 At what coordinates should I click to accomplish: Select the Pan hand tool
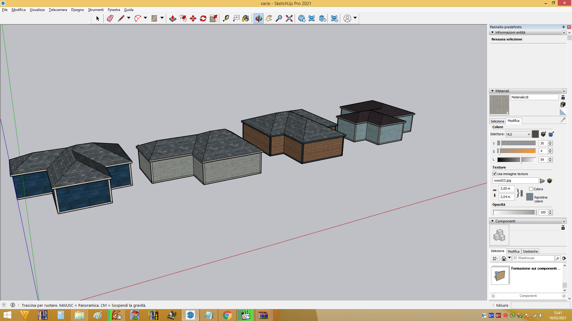(269, 18)
